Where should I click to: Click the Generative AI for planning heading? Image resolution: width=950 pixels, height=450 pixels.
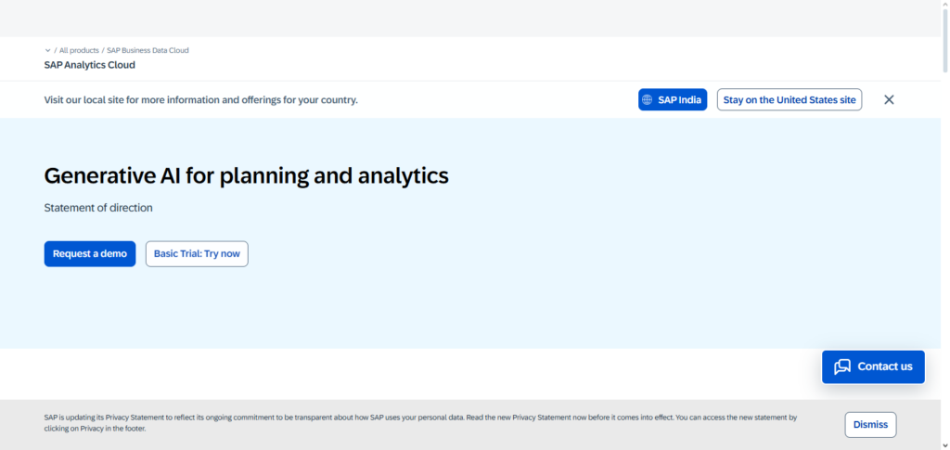(247, 175)
